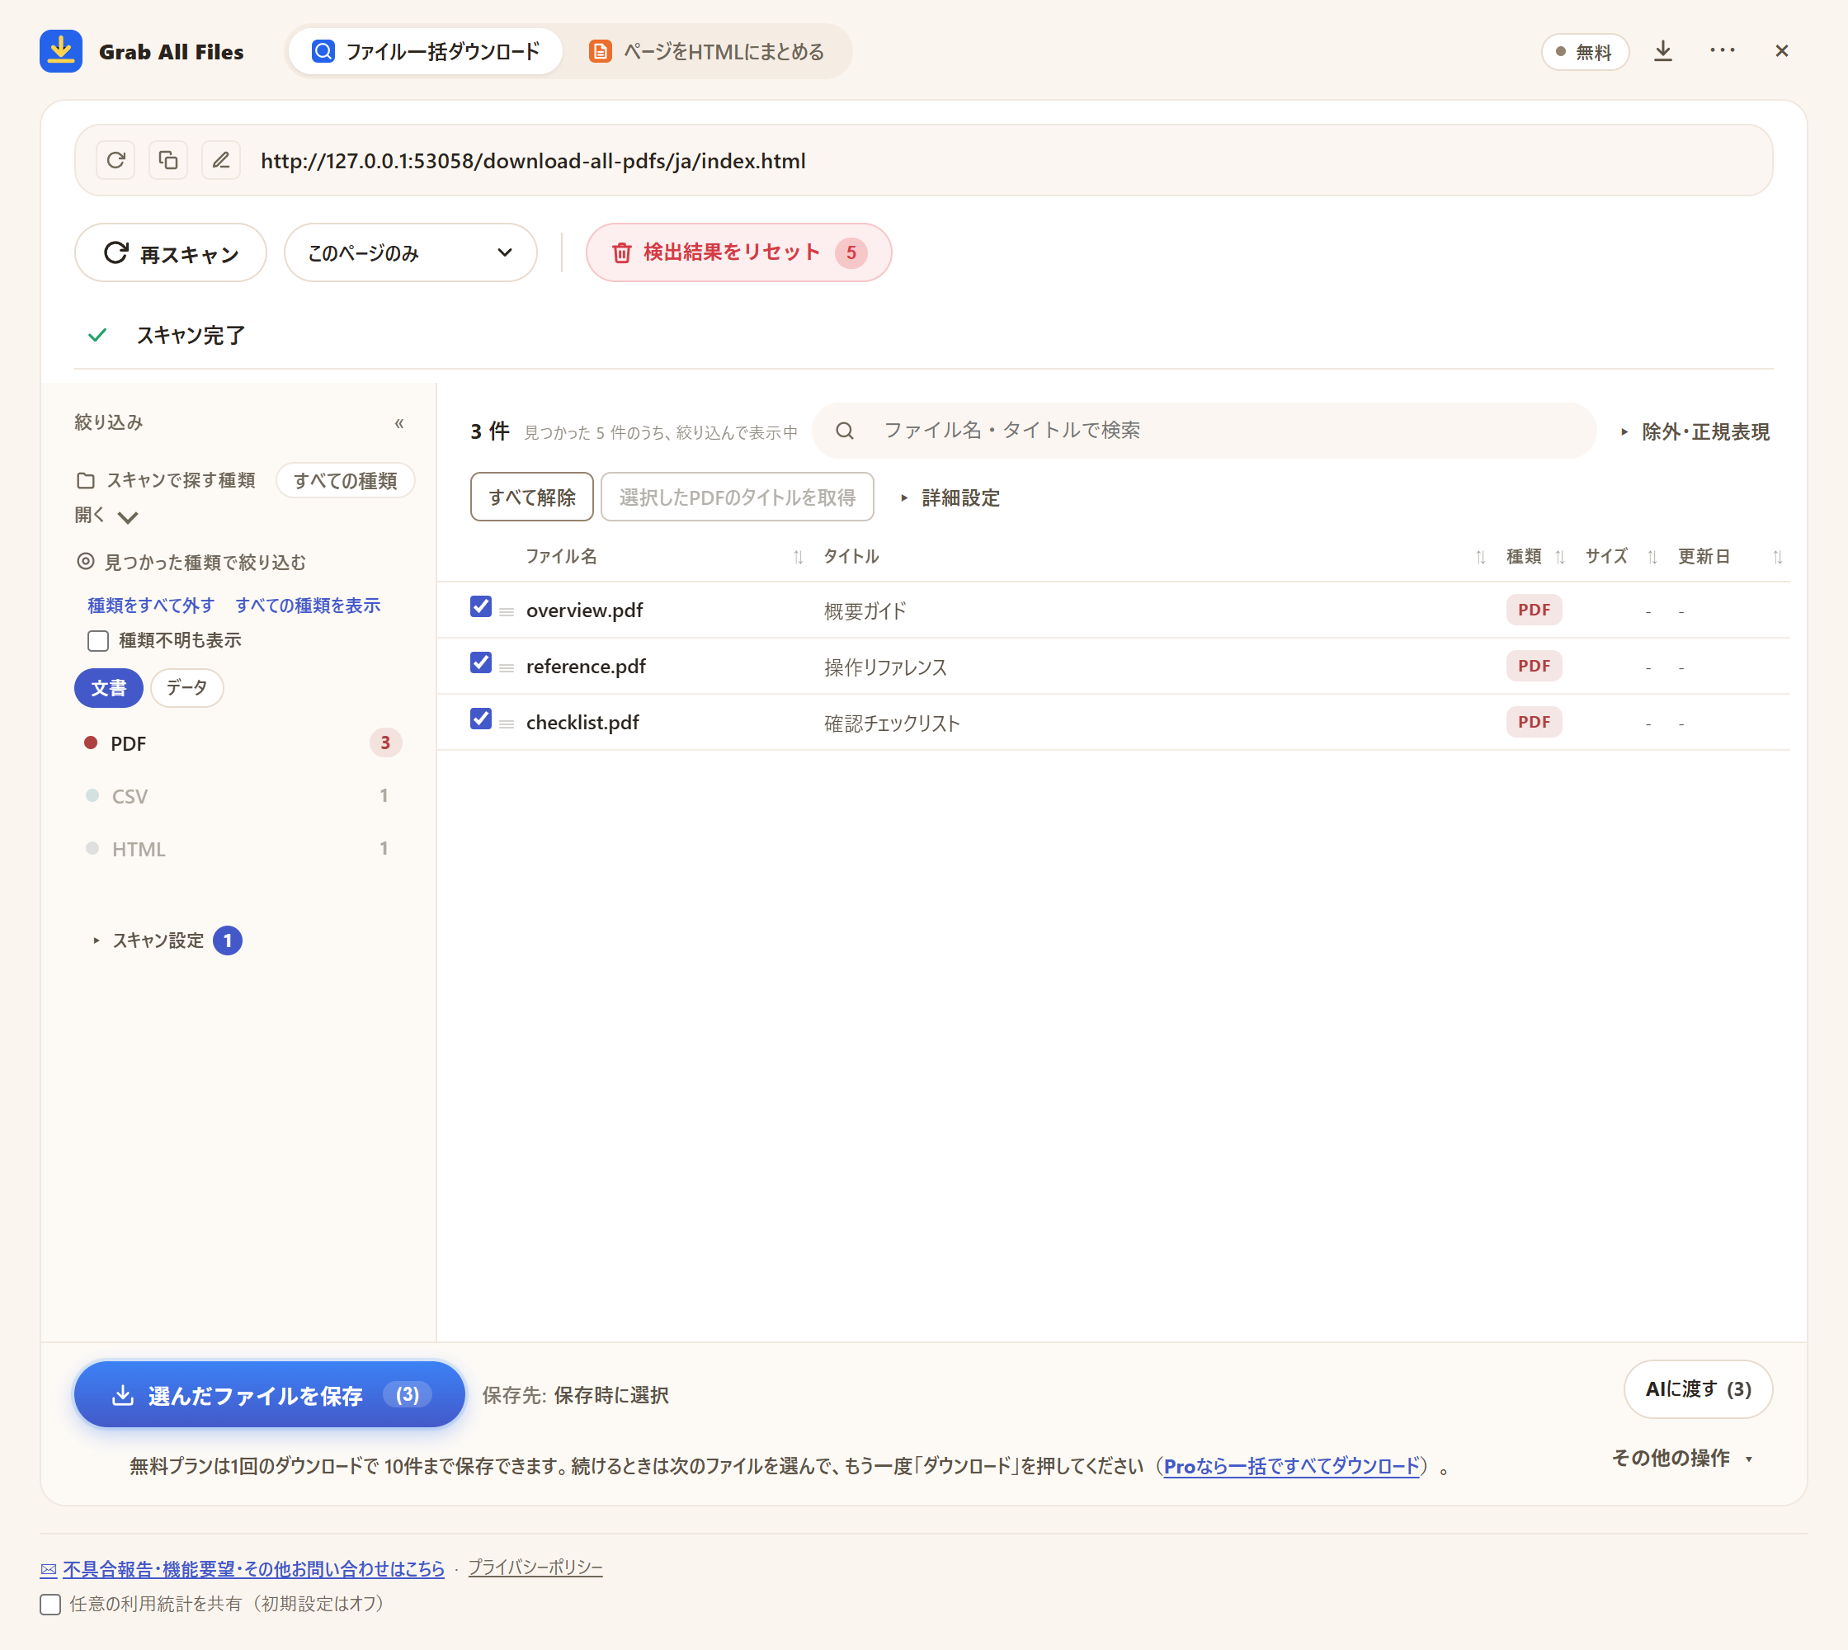The width and height of the screenshot is (1848, 1650).
Task: Click AIに渡す (3) button
Action: click(1698, 1389)
